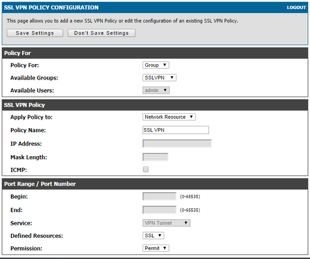Screen dimensions: 310x259
Task: Click the Policy Name text field
Action: coord(176,130)
